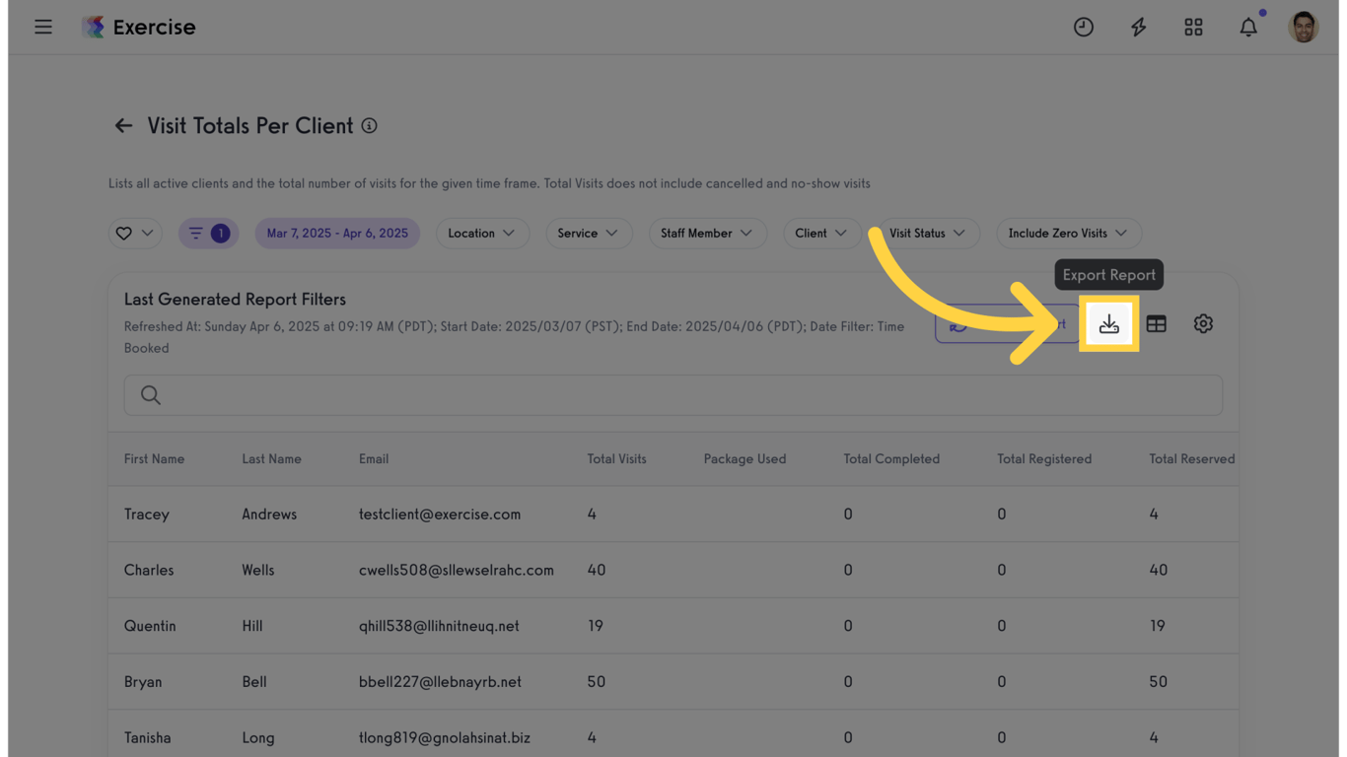
Task: Expand the Service filter
Action: 589,234
